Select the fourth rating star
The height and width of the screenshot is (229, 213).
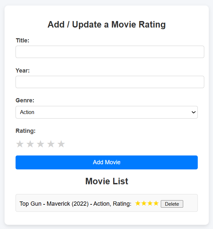[x=51, y=144]
